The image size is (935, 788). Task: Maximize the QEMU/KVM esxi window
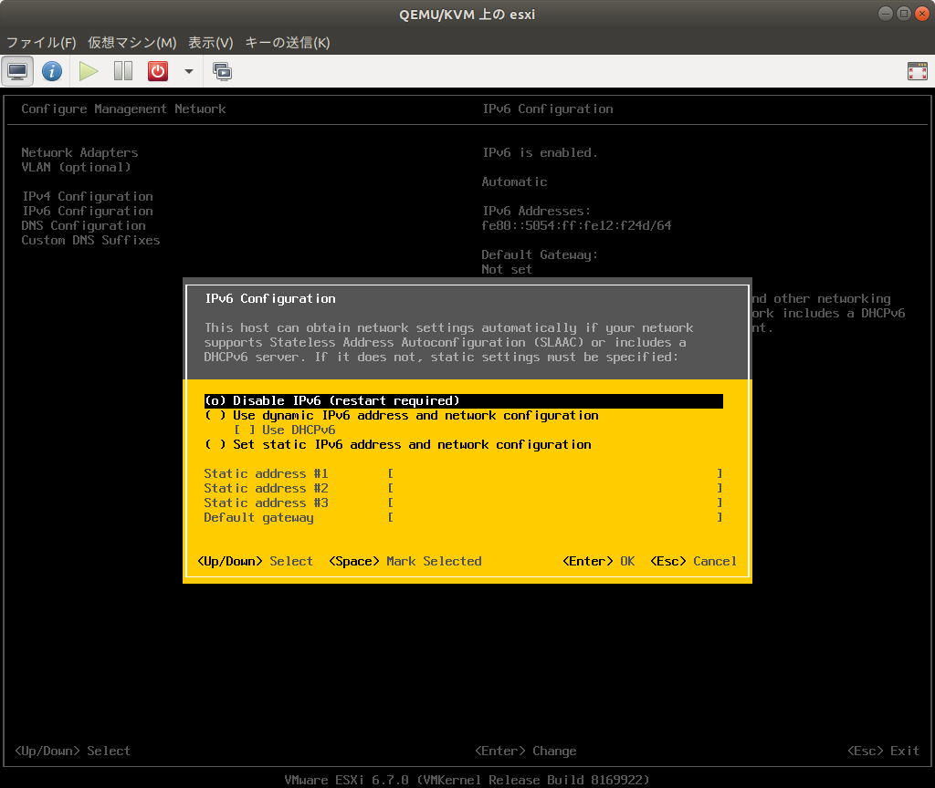[x=904, y=14]
